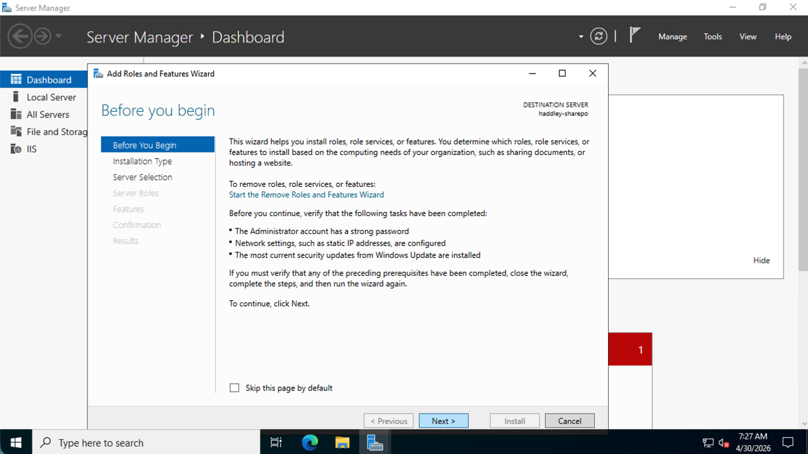Open the Notifications flag icon
The height and width of the screenshot is (454, 808).
pos(634,35)
